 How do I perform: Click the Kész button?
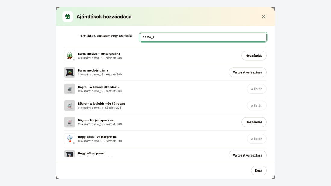[258, 171]
